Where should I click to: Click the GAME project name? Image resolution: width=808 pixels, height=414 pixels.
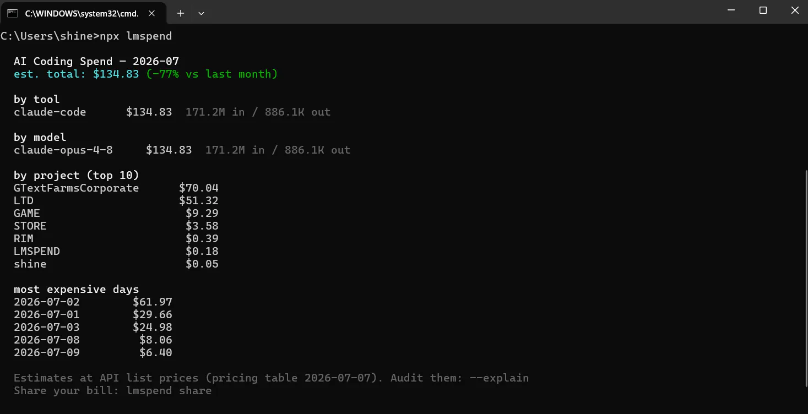point(27,213)
